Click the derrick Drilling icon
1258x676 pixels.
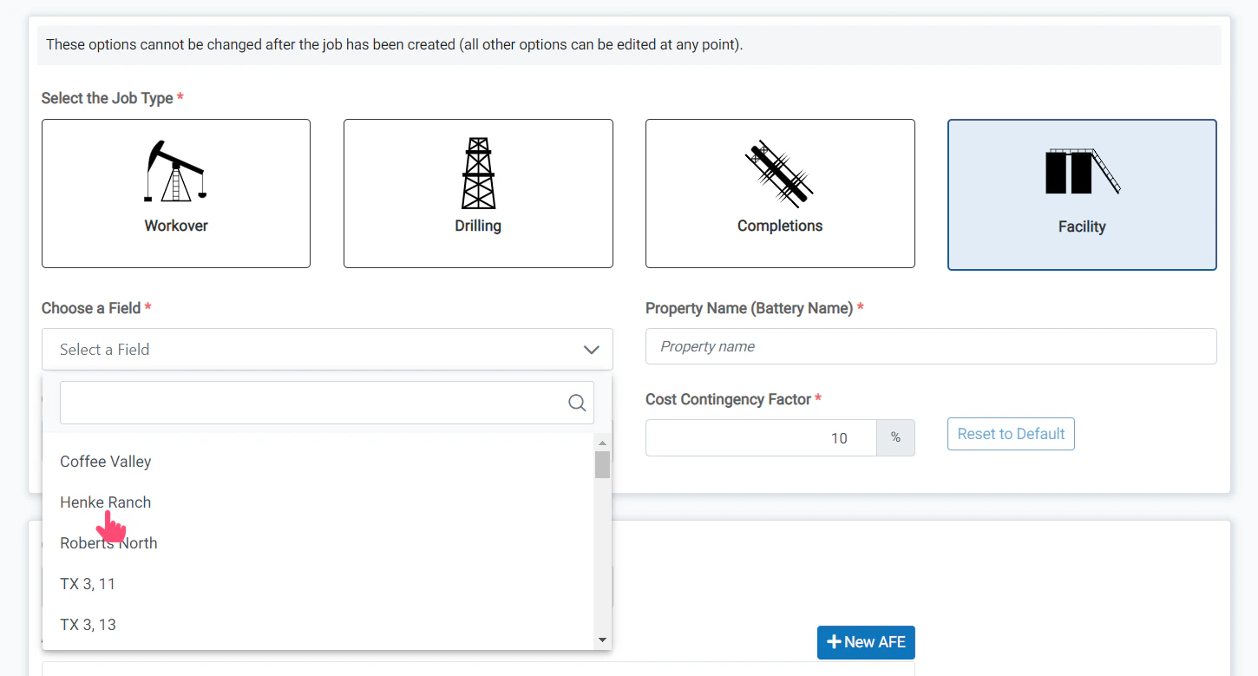pyautogui.click(x=478, y=173)
